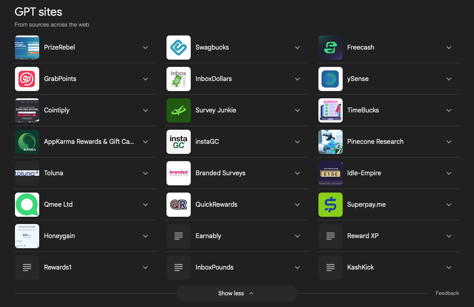Click the Swagbucks logo icon

pos(179,48)
